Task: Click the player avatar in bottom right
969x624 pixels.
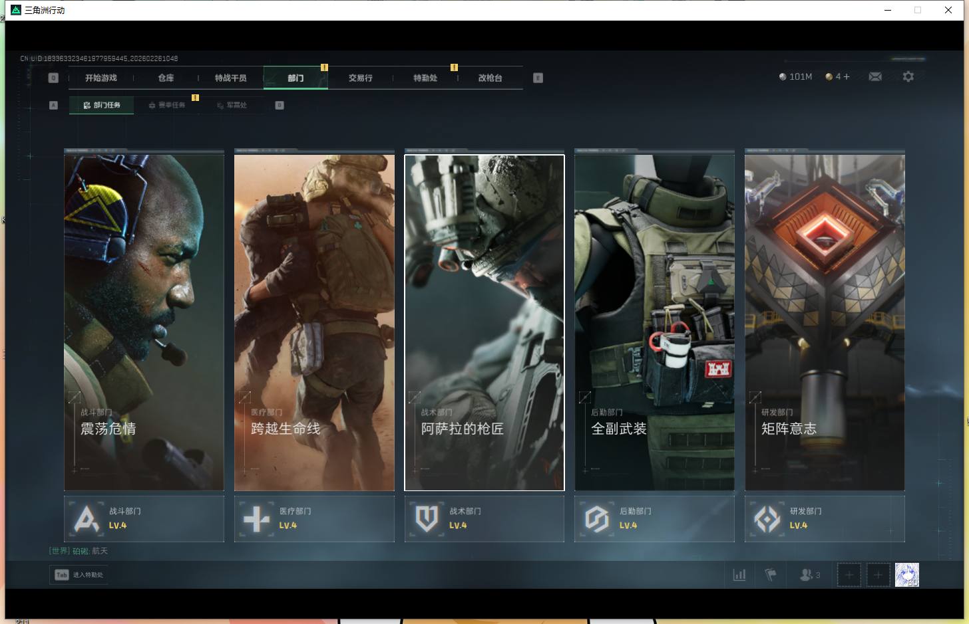Action: pos(906,575)
